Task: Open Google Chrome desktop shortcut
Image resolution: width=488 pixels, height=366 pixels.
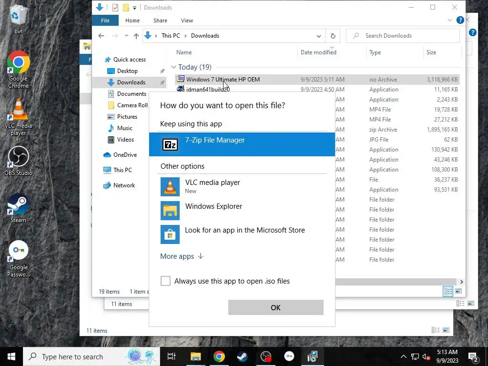Action: click(19, 70)
